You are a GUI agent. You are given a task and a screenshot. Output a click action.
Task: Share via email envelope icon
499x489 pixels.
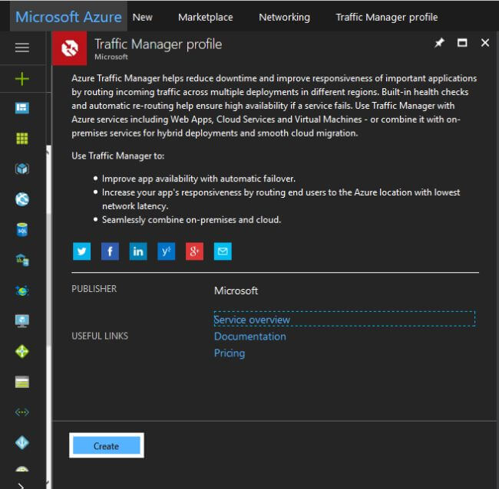(x=223, y=251)
